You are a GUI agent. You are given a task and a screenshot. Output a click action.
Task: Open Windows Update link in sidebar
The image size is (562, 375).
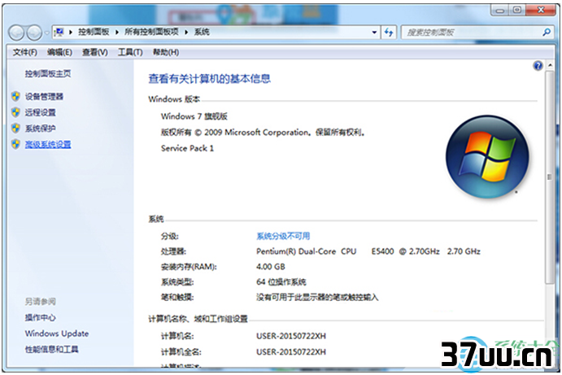tap(57, 334)
